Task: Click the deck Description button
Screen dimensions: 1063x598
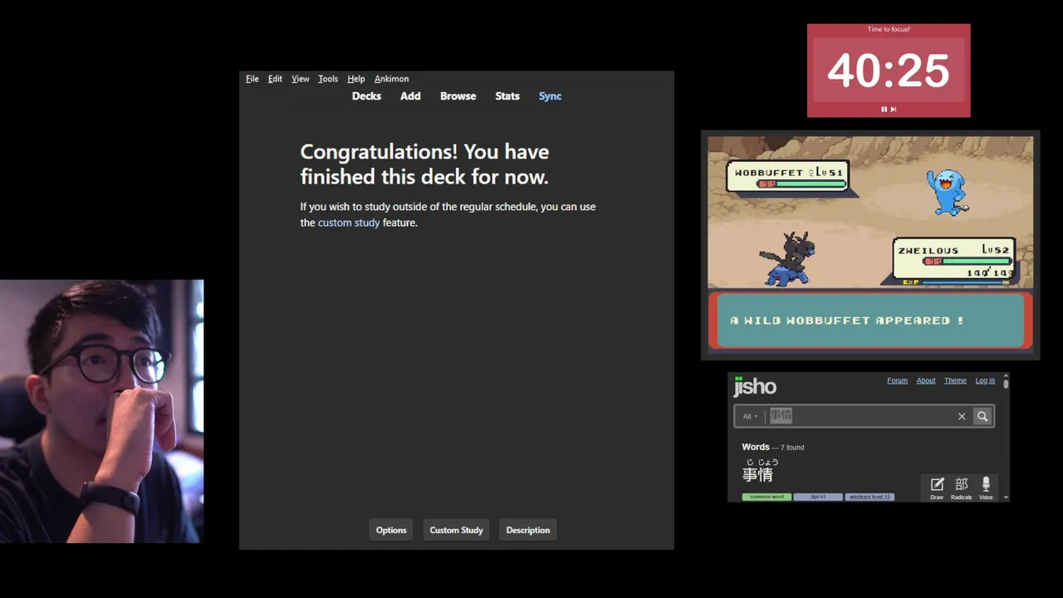Action: (x=528, y=530)
